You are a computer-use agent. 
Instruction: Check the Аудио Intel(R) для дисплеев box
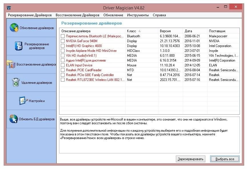[x=63, y=60]
